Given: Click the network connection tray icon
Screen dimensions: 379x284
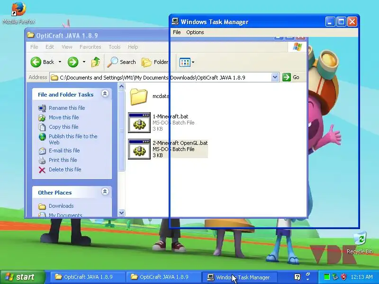Looking at the screenshot, I should coord(335,277).
